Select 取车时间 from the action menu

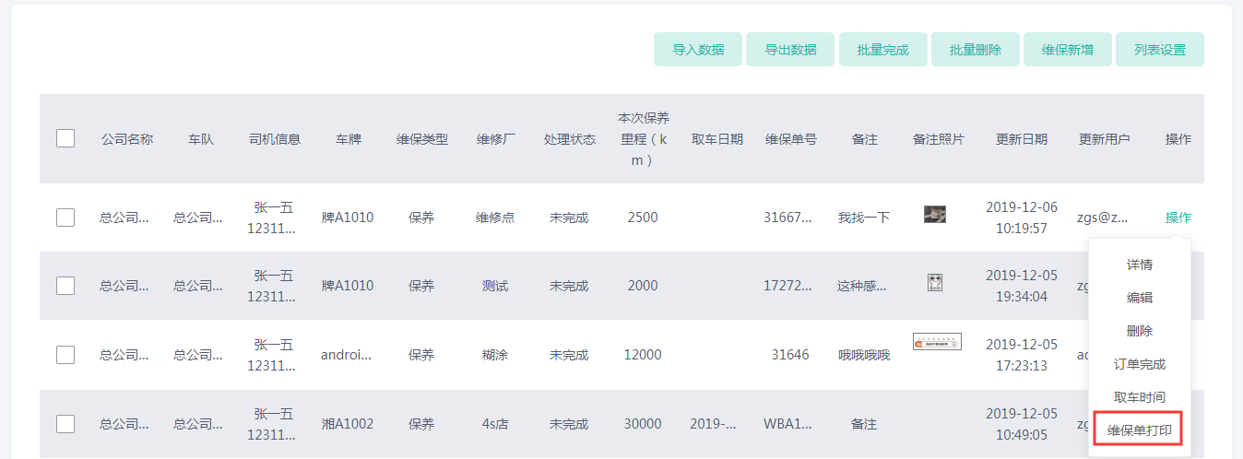(1139, 397)
